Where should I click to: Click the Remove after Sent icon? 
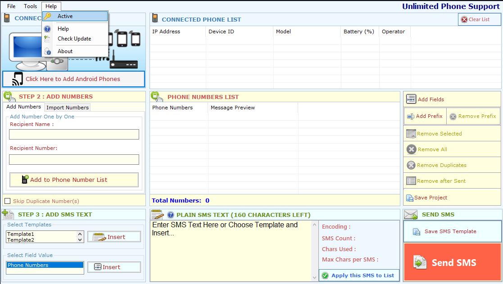coord(411,181)
